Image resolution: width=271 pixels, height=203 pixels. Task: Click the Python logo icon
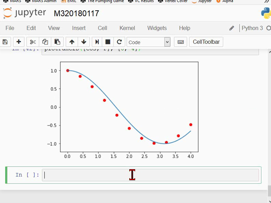(x=266, y=13)
